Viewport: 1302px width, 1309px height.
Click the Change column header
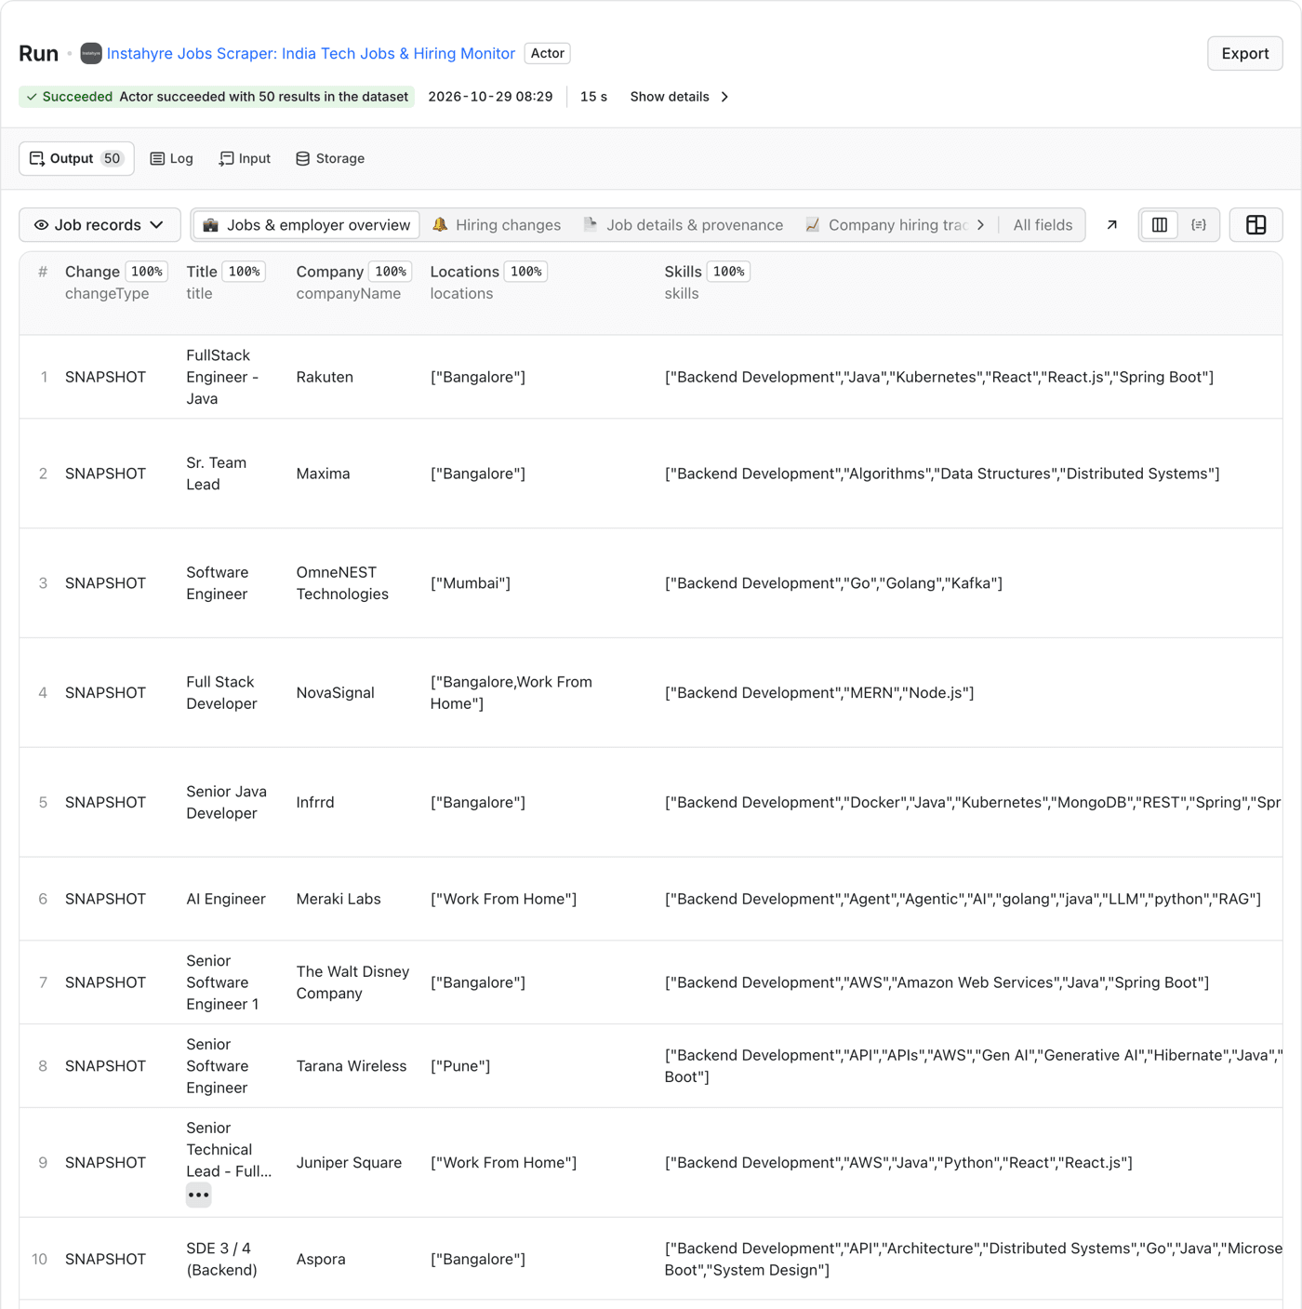pos(92,272)
